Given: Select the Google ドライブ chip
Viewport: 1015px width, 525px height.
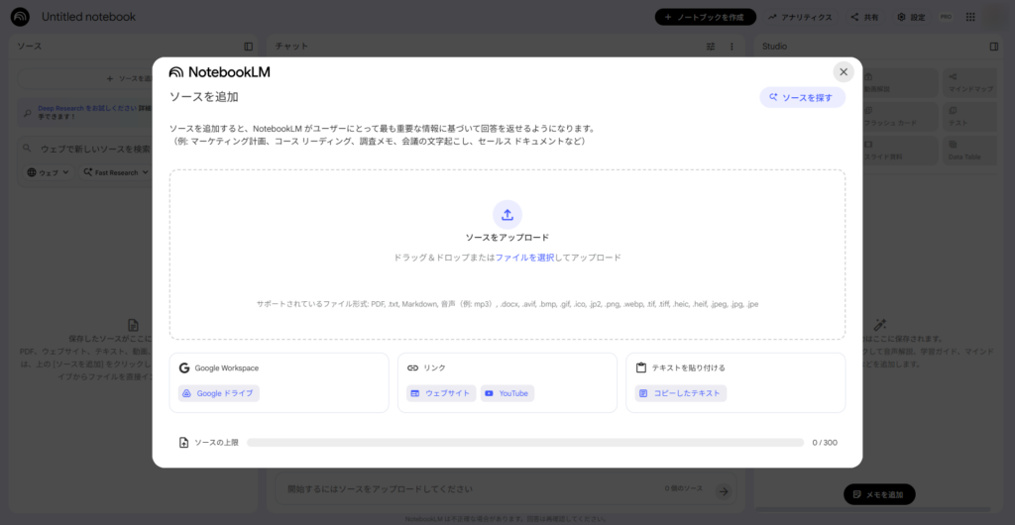Looking at the screenshot, I should click(x=219, y=393).
